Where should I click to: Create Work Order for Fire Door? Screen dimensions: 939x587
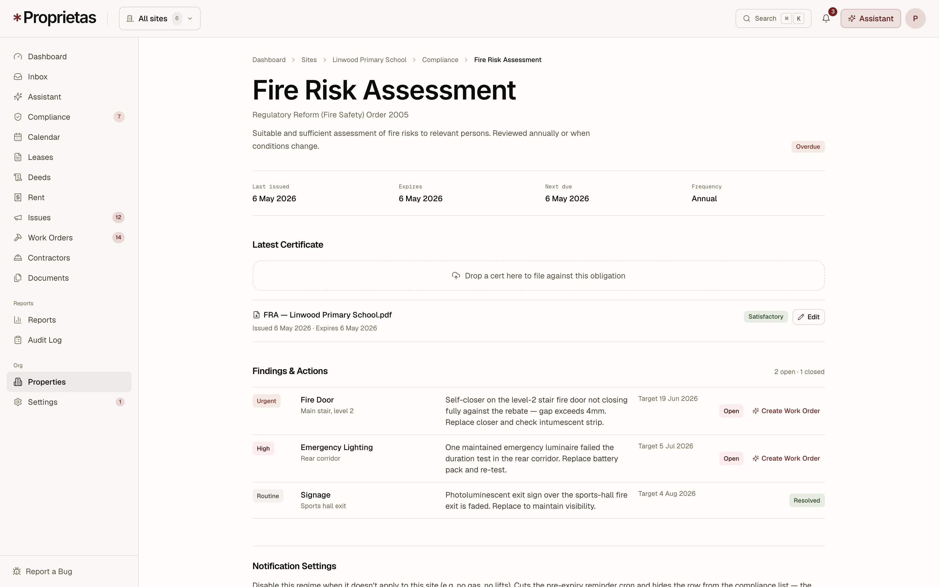click(x=786, y=411)
